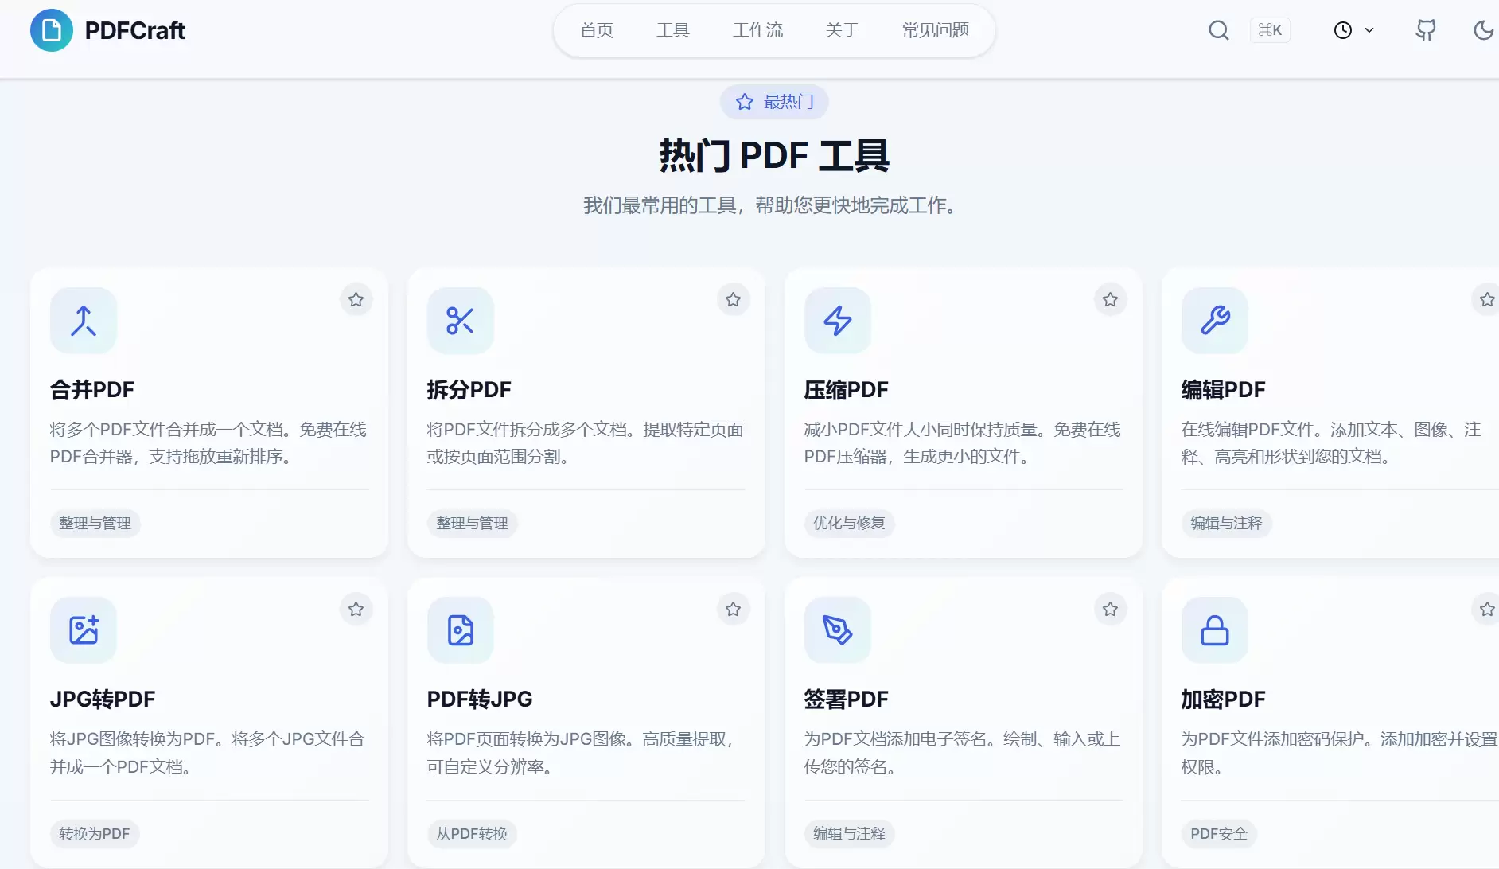
Task: Favorite the JPG转PDF card star
Action: pos(356,610)
